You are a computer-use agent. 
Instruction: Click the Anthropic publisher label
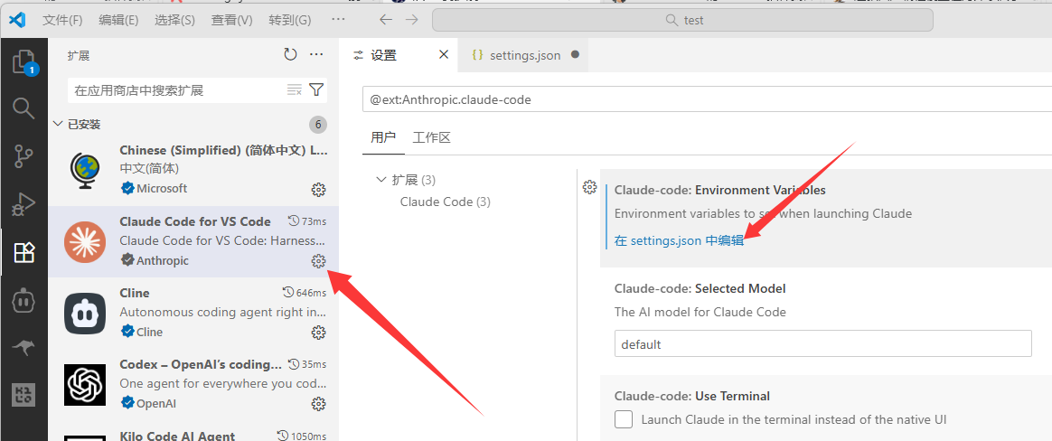tap(163, 260)
